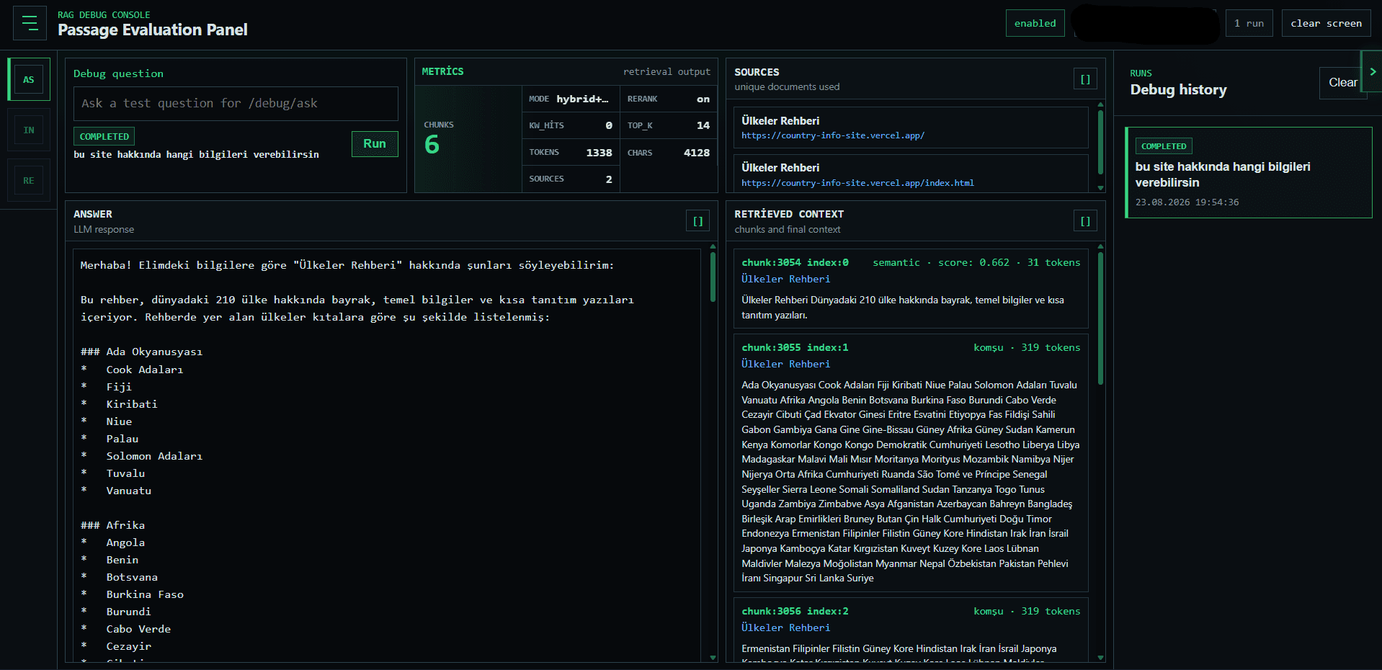Open the country-info-site.vercel.app source link
Screen dimensions: 1382x670
click(x=832, y=135)
